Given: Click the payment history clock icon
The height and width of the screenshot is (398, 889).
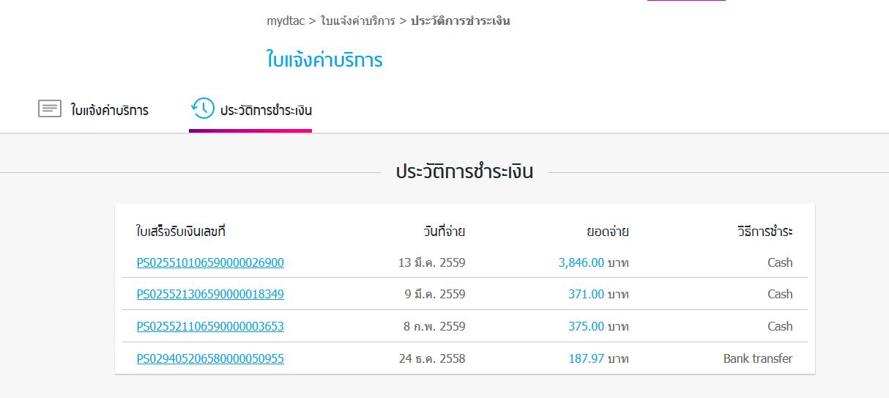Looking at the screenshot, I should (x=202, y=108).
